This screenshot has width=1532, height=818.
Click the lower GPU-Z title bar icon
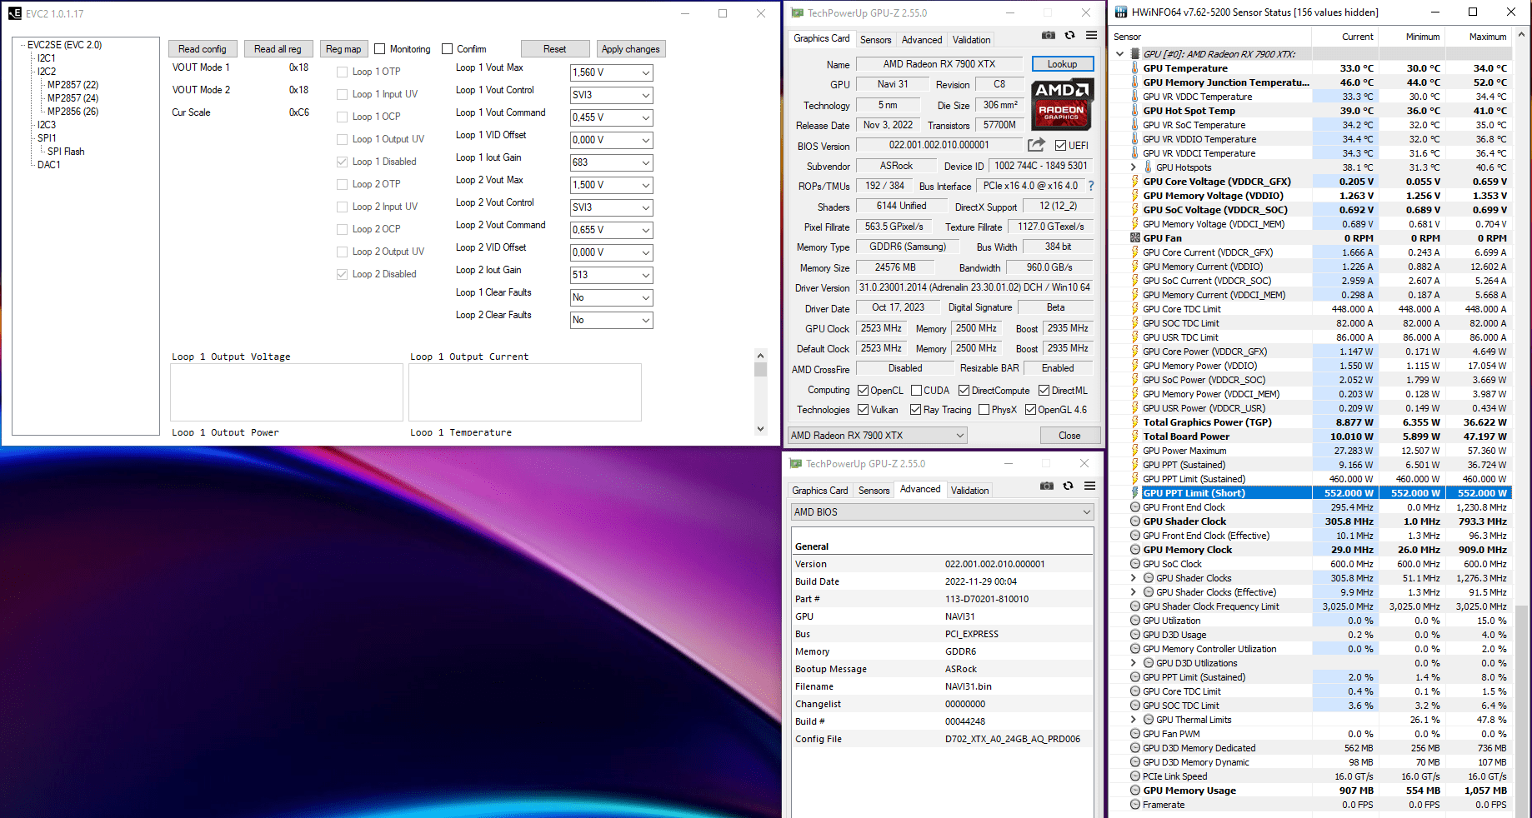796,464
